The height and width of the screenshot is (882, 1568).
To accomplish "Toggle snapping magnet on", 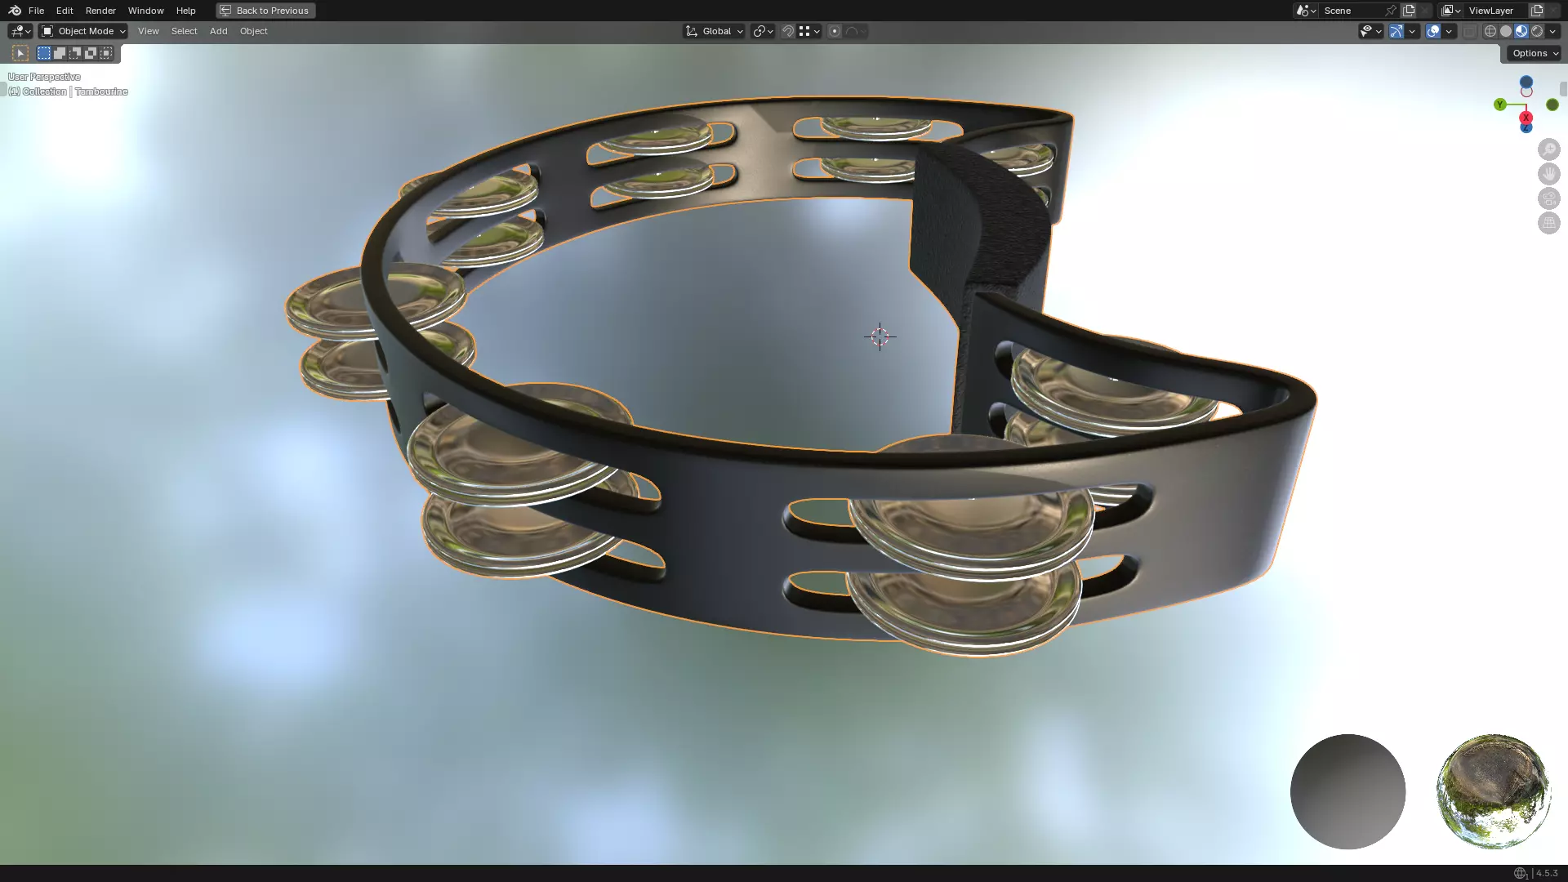I will [788, 31].
